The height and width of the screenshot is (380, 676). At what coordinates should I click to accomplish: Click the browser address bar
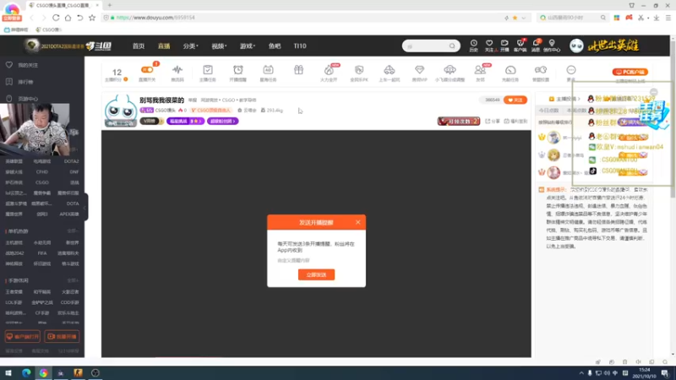coord(302,18)
